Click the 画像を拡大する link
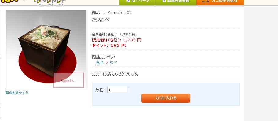 [17, 93]
